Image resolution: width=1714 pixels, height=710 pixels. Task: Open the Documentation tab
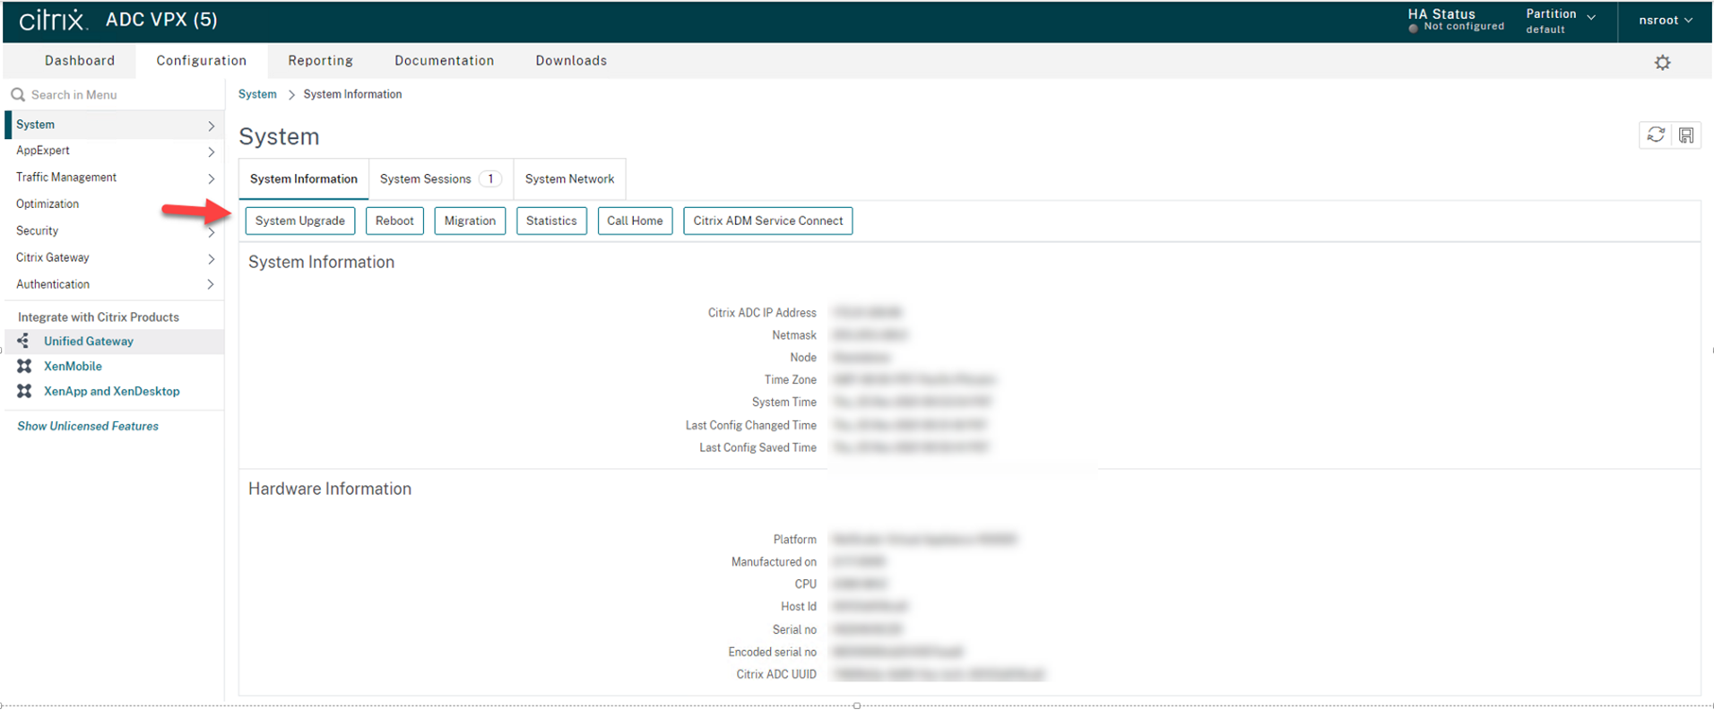444,61
